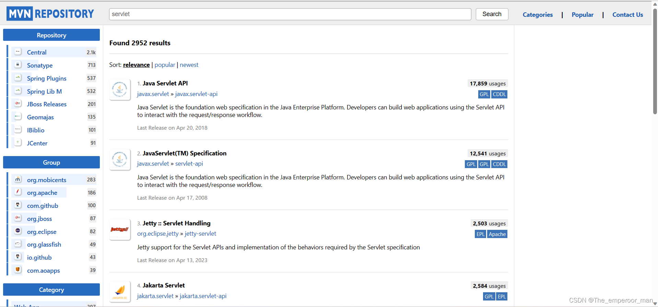Open the javax.servlet-api artifact link
Screen dimensions: 658x307
click(196, 94)
